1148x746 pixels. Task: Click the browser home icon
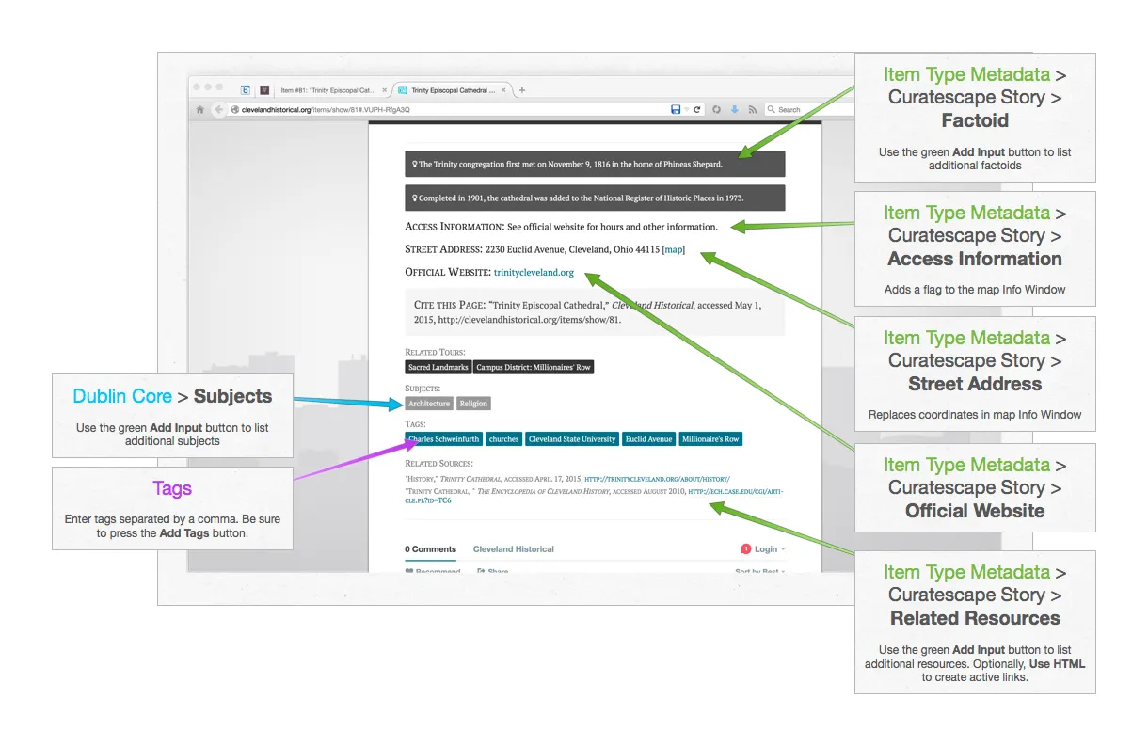199,110
